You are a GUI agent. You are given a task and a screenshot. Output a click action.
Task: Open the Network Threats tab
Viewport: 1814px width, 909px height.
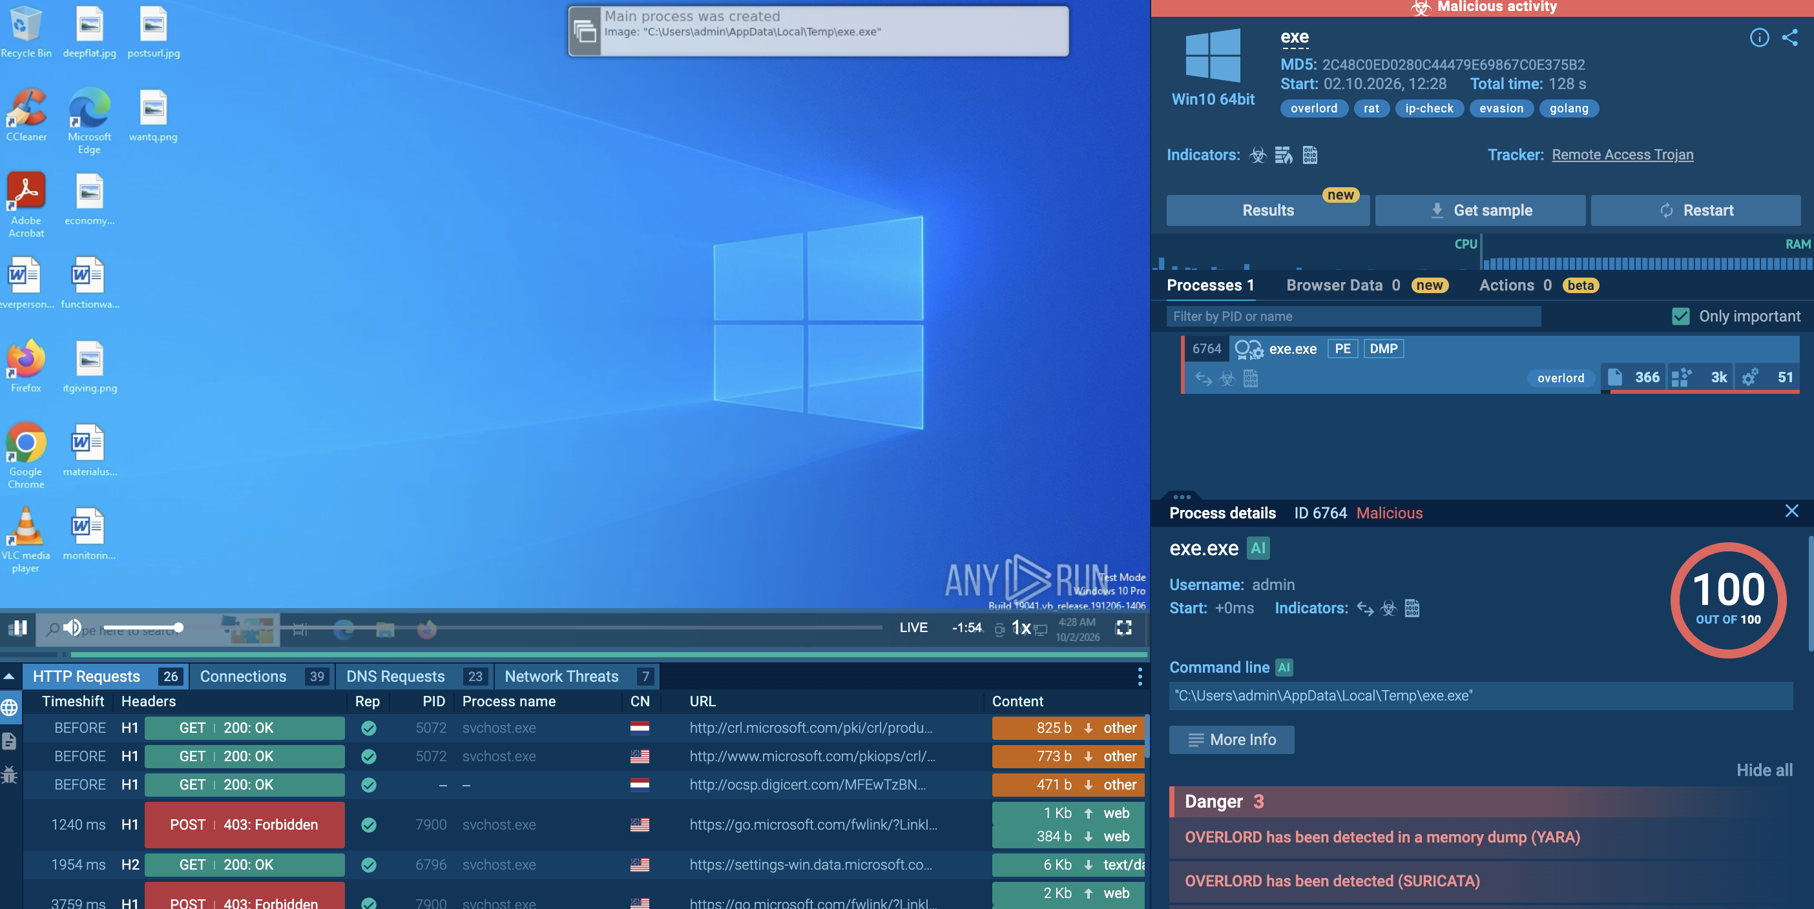tap(578, 676)
